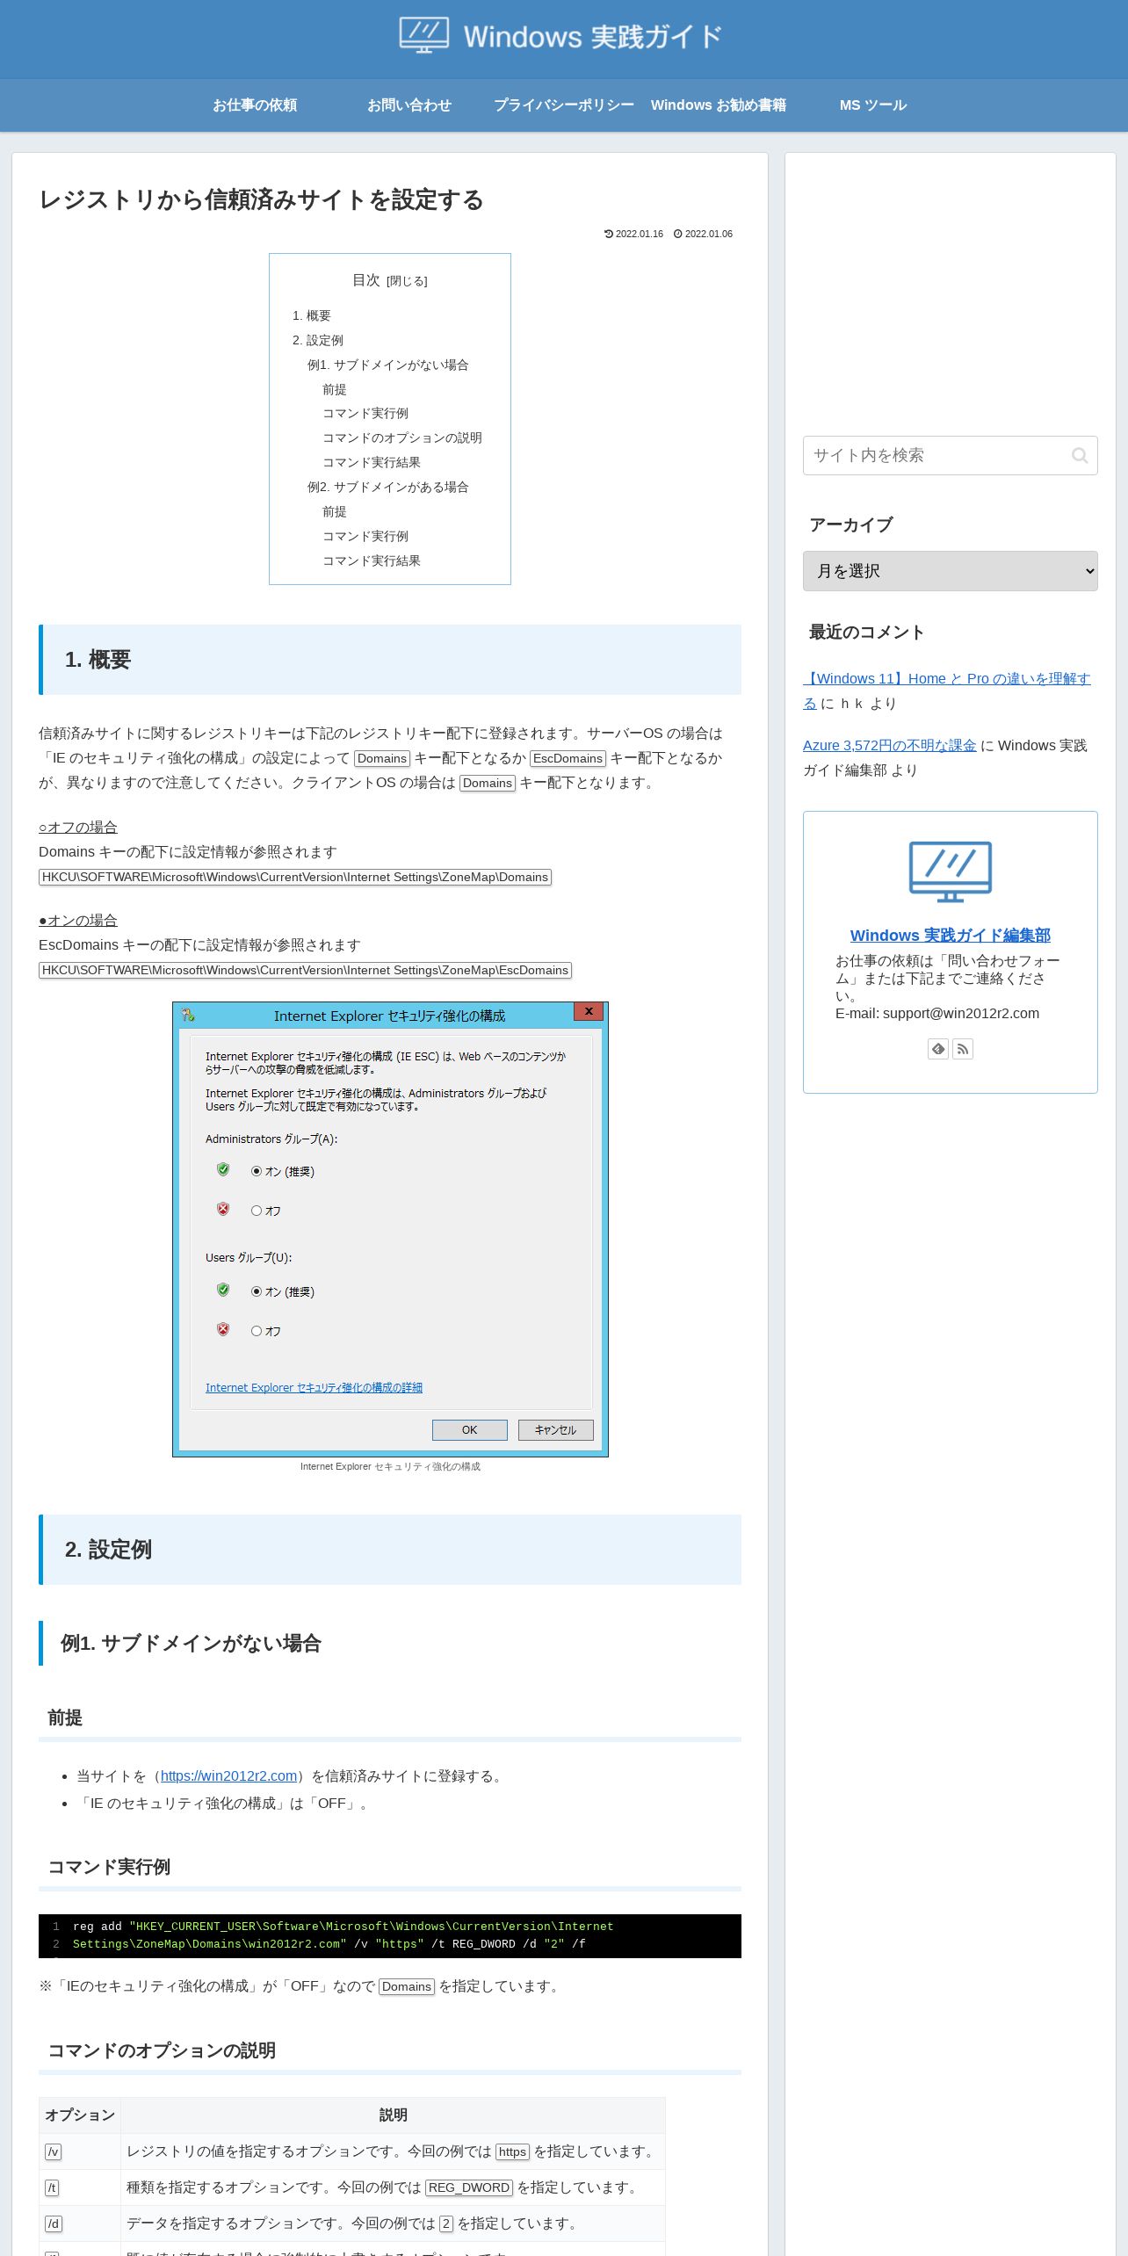Viewport: 1128px width, 2256px height.
Task: Click the アーカイブ heading
Action: tap(850, 525)
